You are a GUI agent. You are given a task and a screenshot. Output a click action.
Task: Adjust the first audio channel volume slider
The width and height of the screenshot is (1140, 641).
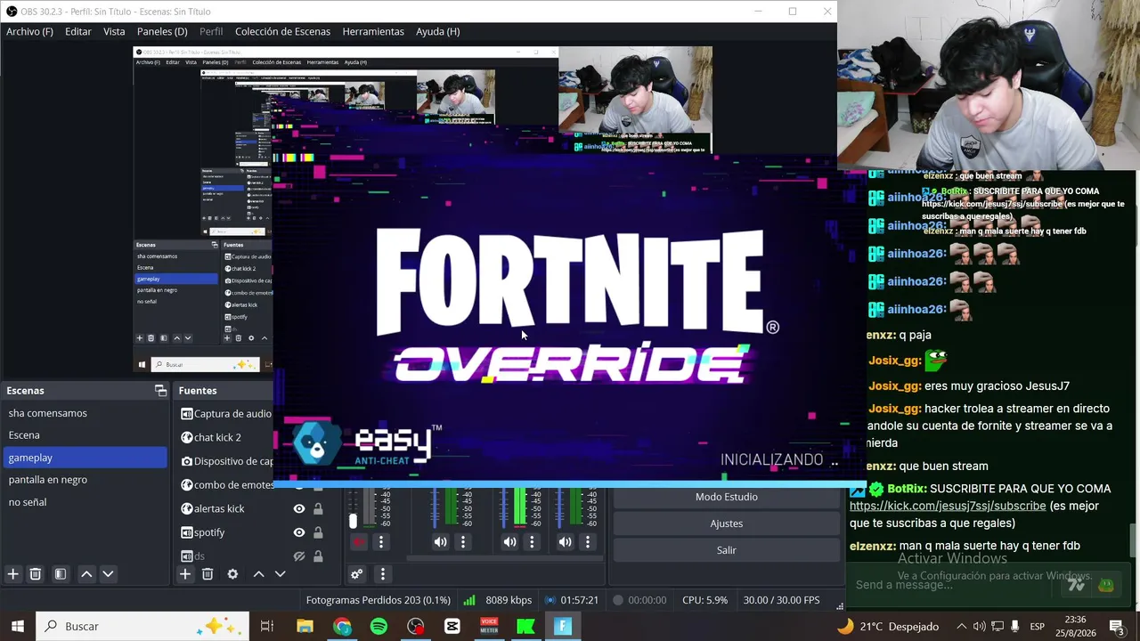click(x=354, y=521)
